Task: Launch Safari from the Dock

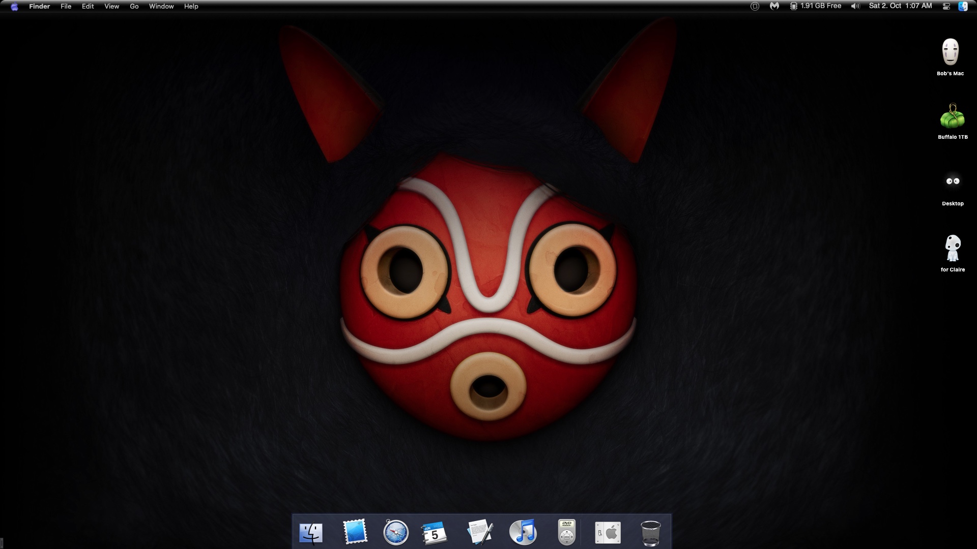Action: click(x=396, y=533)
